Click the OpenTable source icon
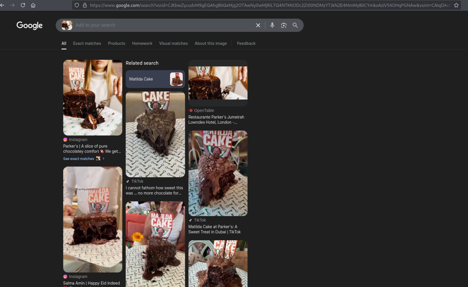The width and height of the screenshot is (468, 287). pos(190,110)
